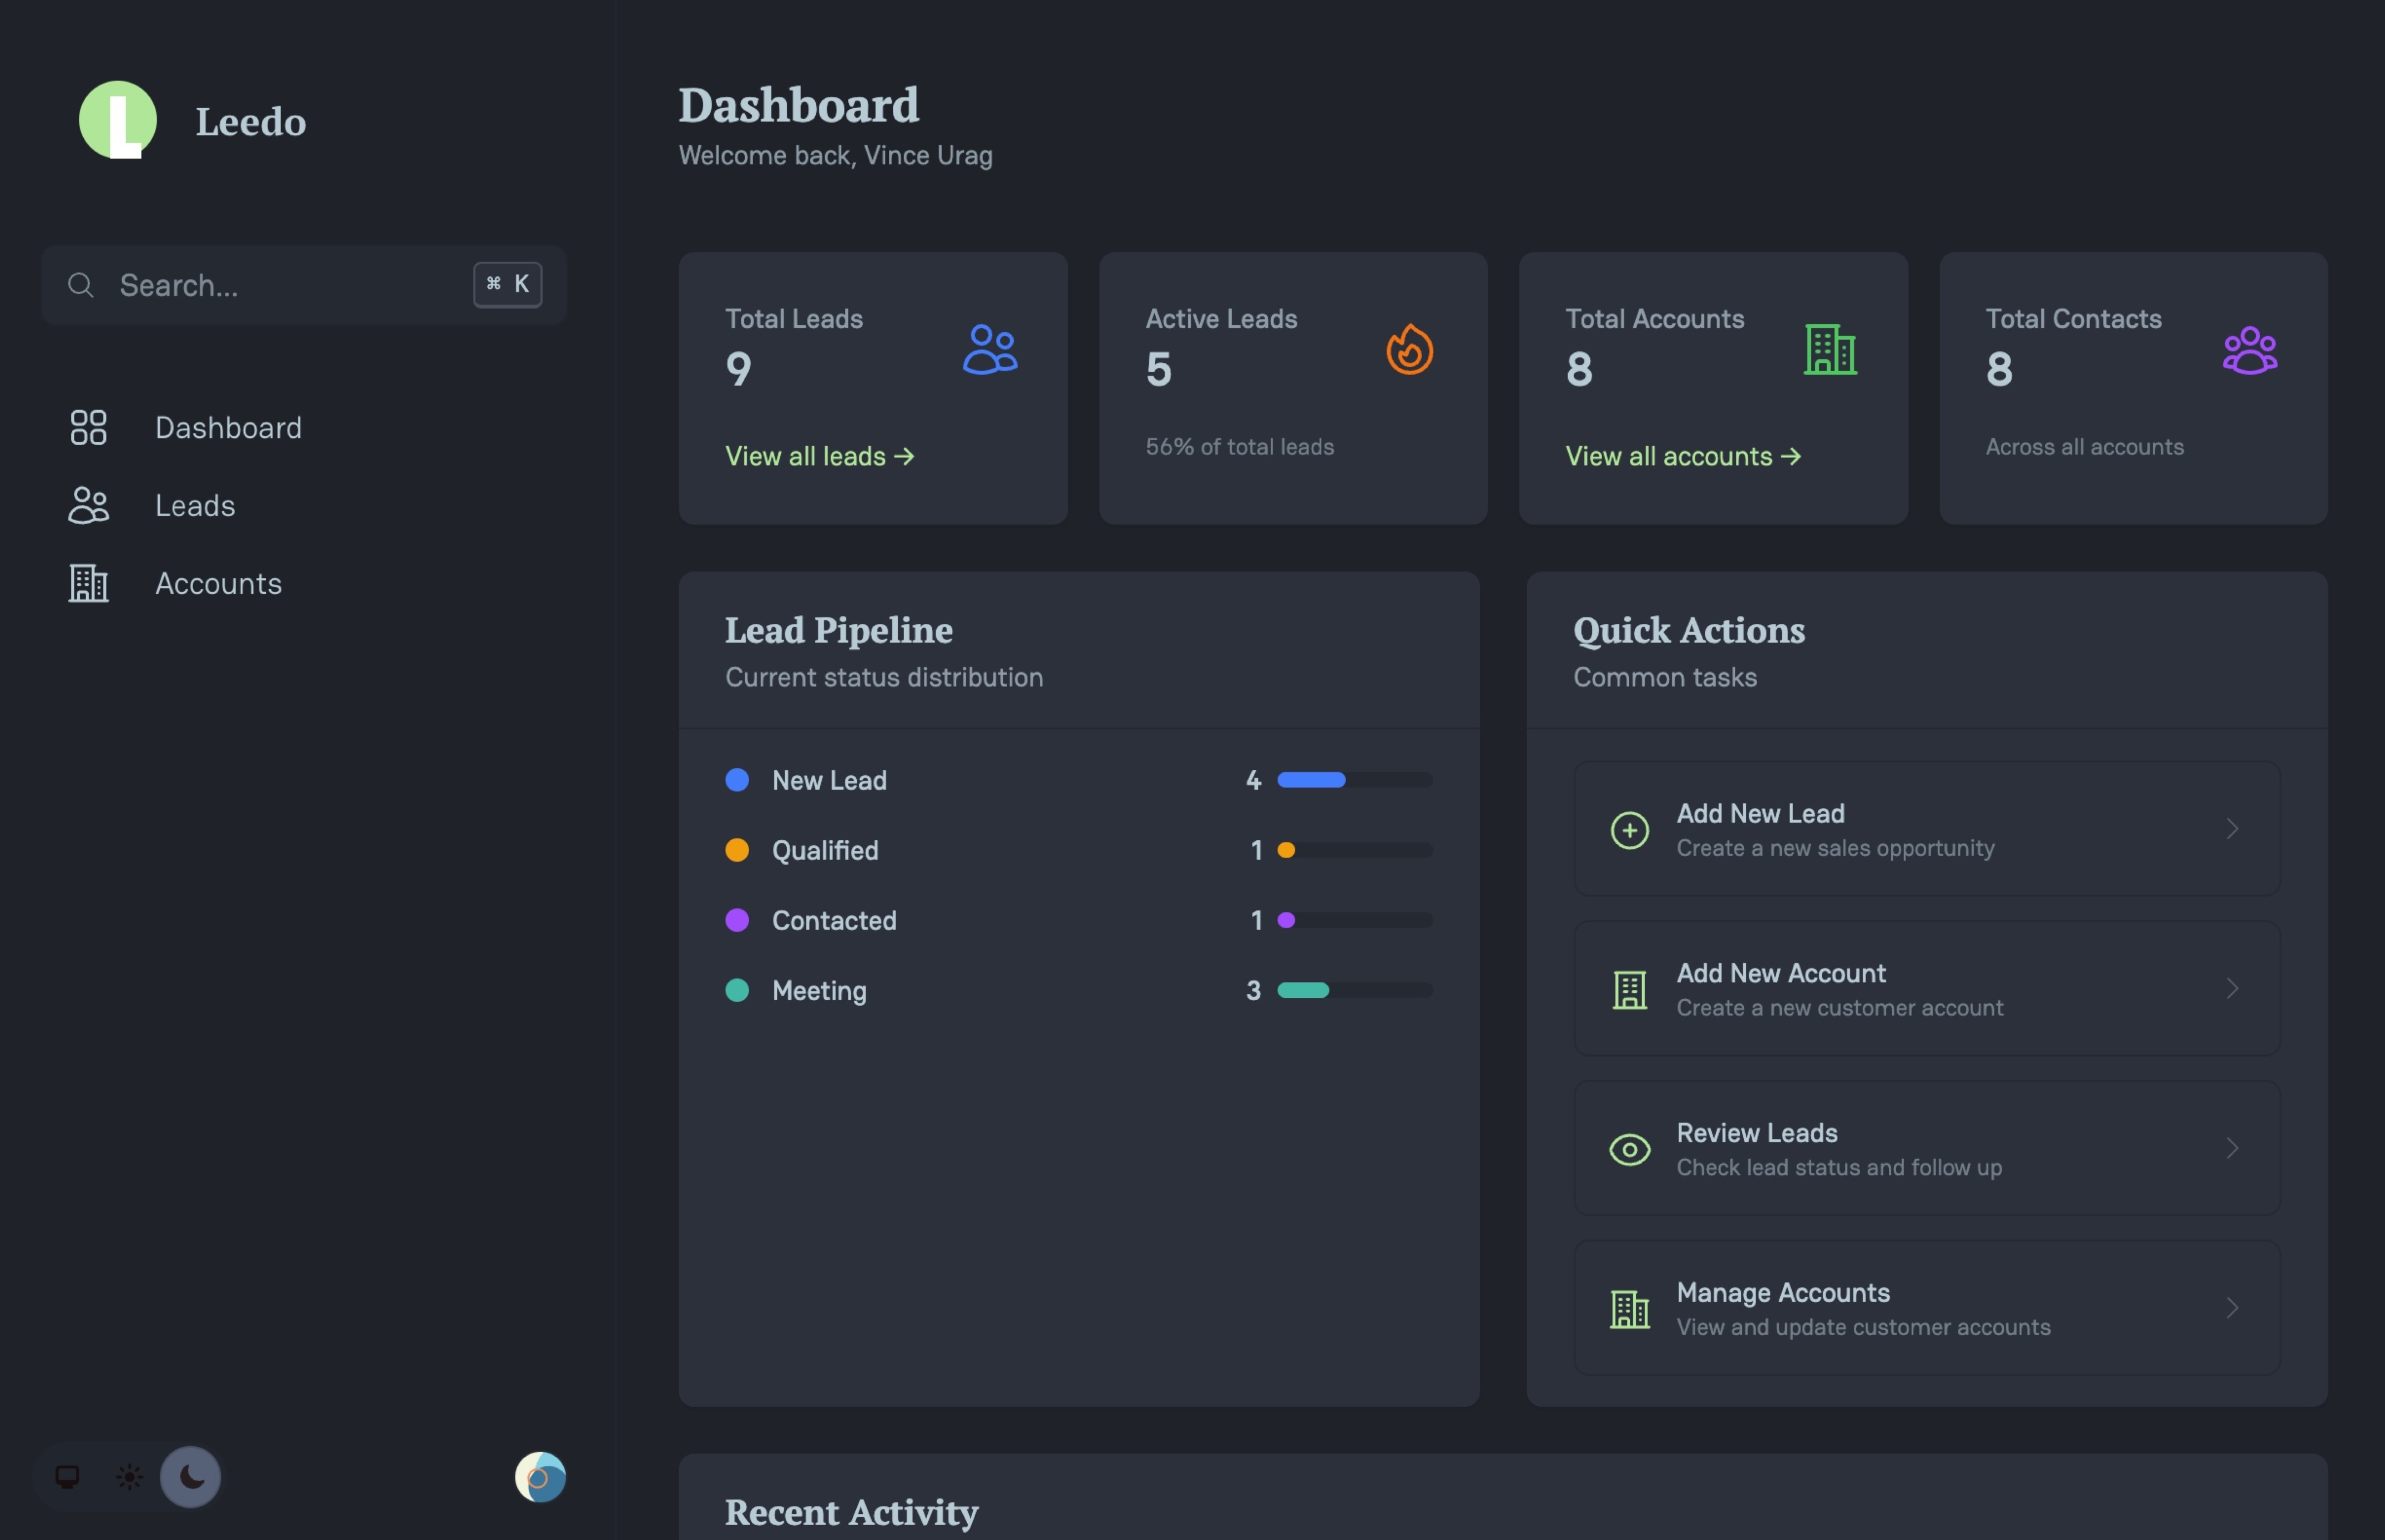Select the Leads people icon in sidebar

(x=88, y=506)
